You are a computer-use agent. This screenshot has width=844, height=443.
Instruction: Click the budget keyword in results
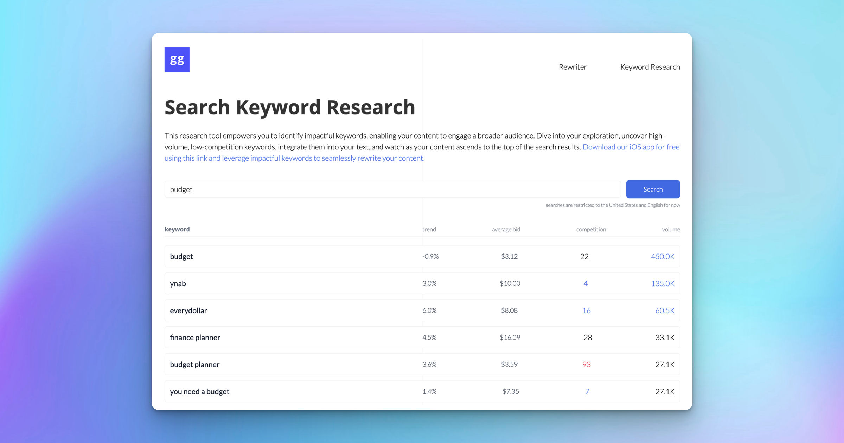(181, 257)
